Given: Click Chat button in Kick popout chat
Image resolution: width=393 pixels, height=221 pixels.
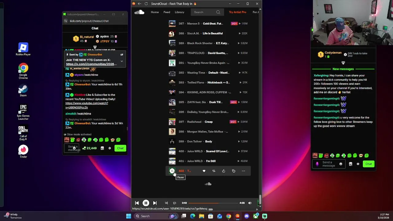Looking at the screenshot, I should tap(120, 148).
